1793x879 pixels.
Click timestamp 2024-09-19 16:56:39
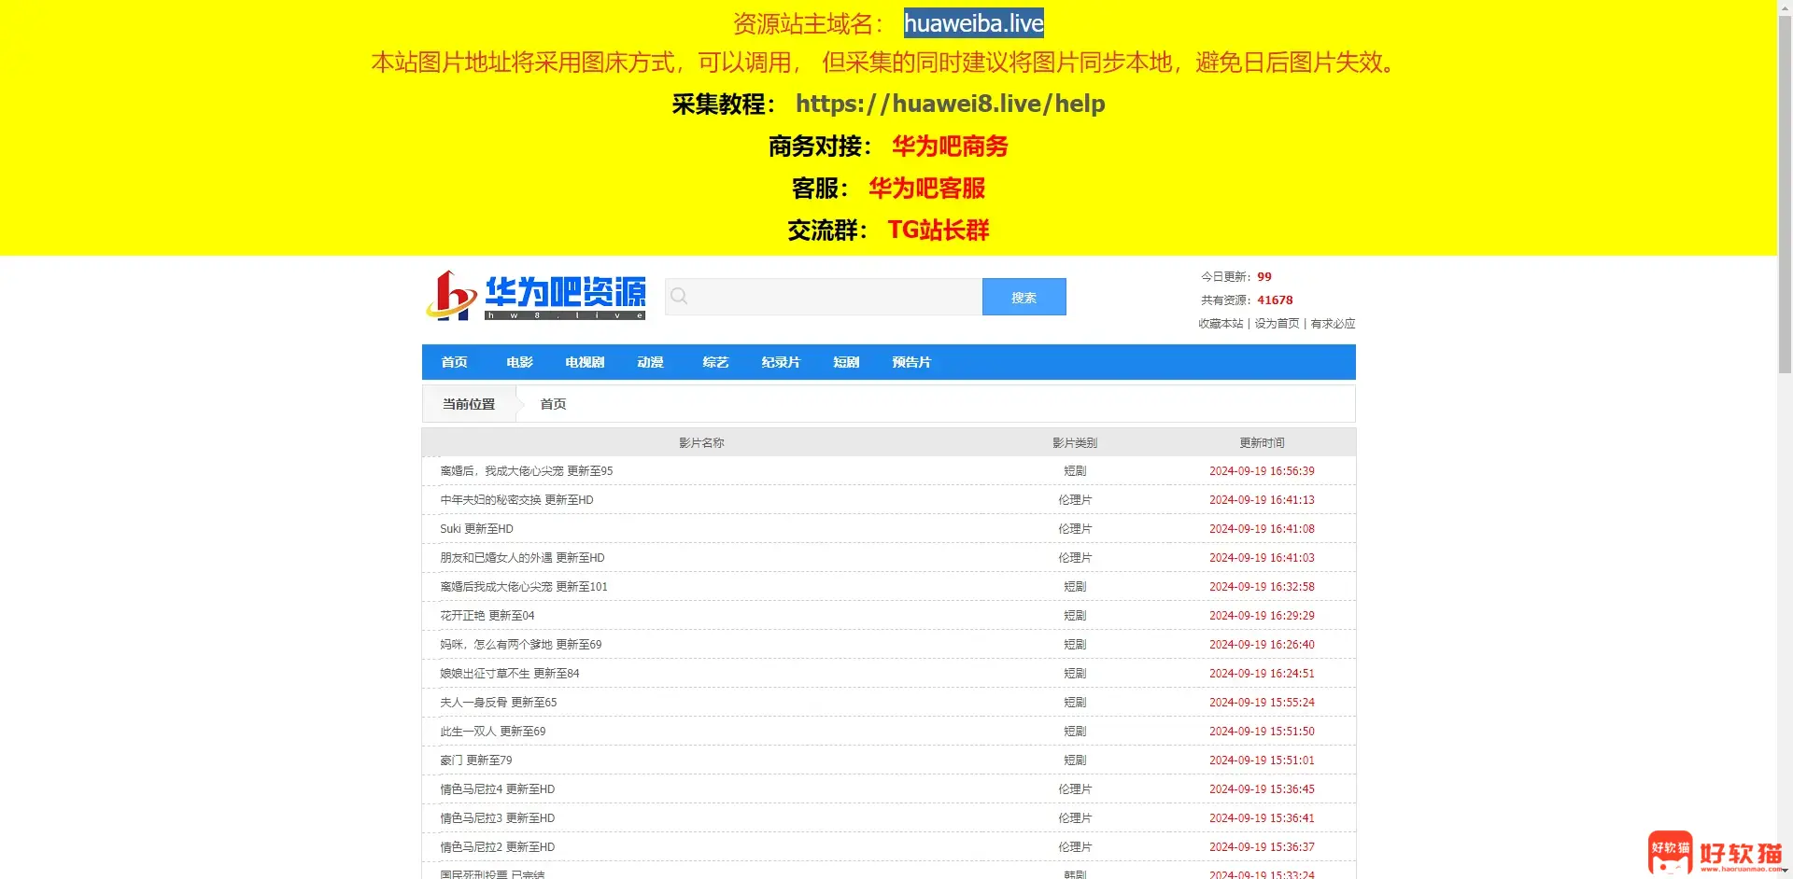coord(1262,471)
